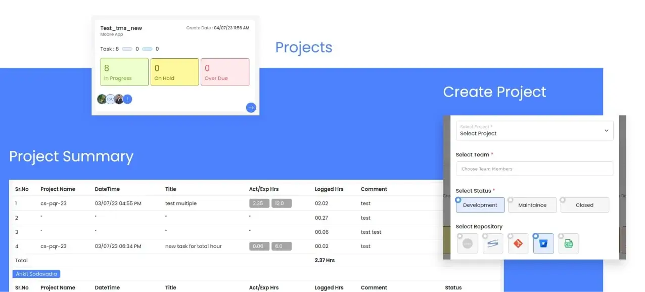
Task: Select the grey default repository icon
Action: [x=467, y=243]
